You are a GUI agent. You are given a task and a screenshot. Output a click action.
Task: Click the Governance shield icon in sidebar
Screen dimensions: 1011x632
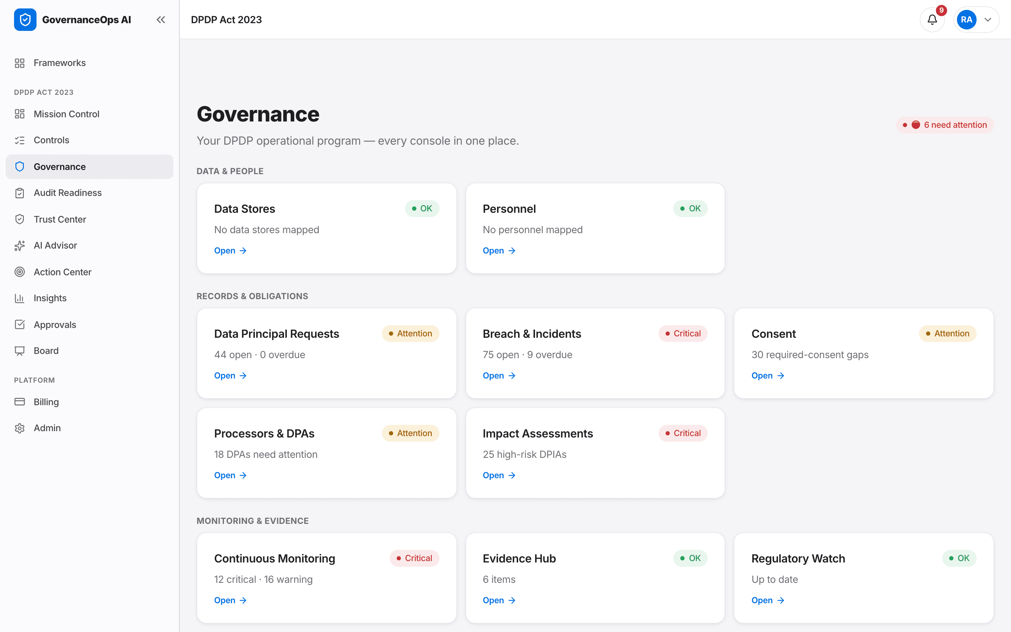[x=20, y=167]
